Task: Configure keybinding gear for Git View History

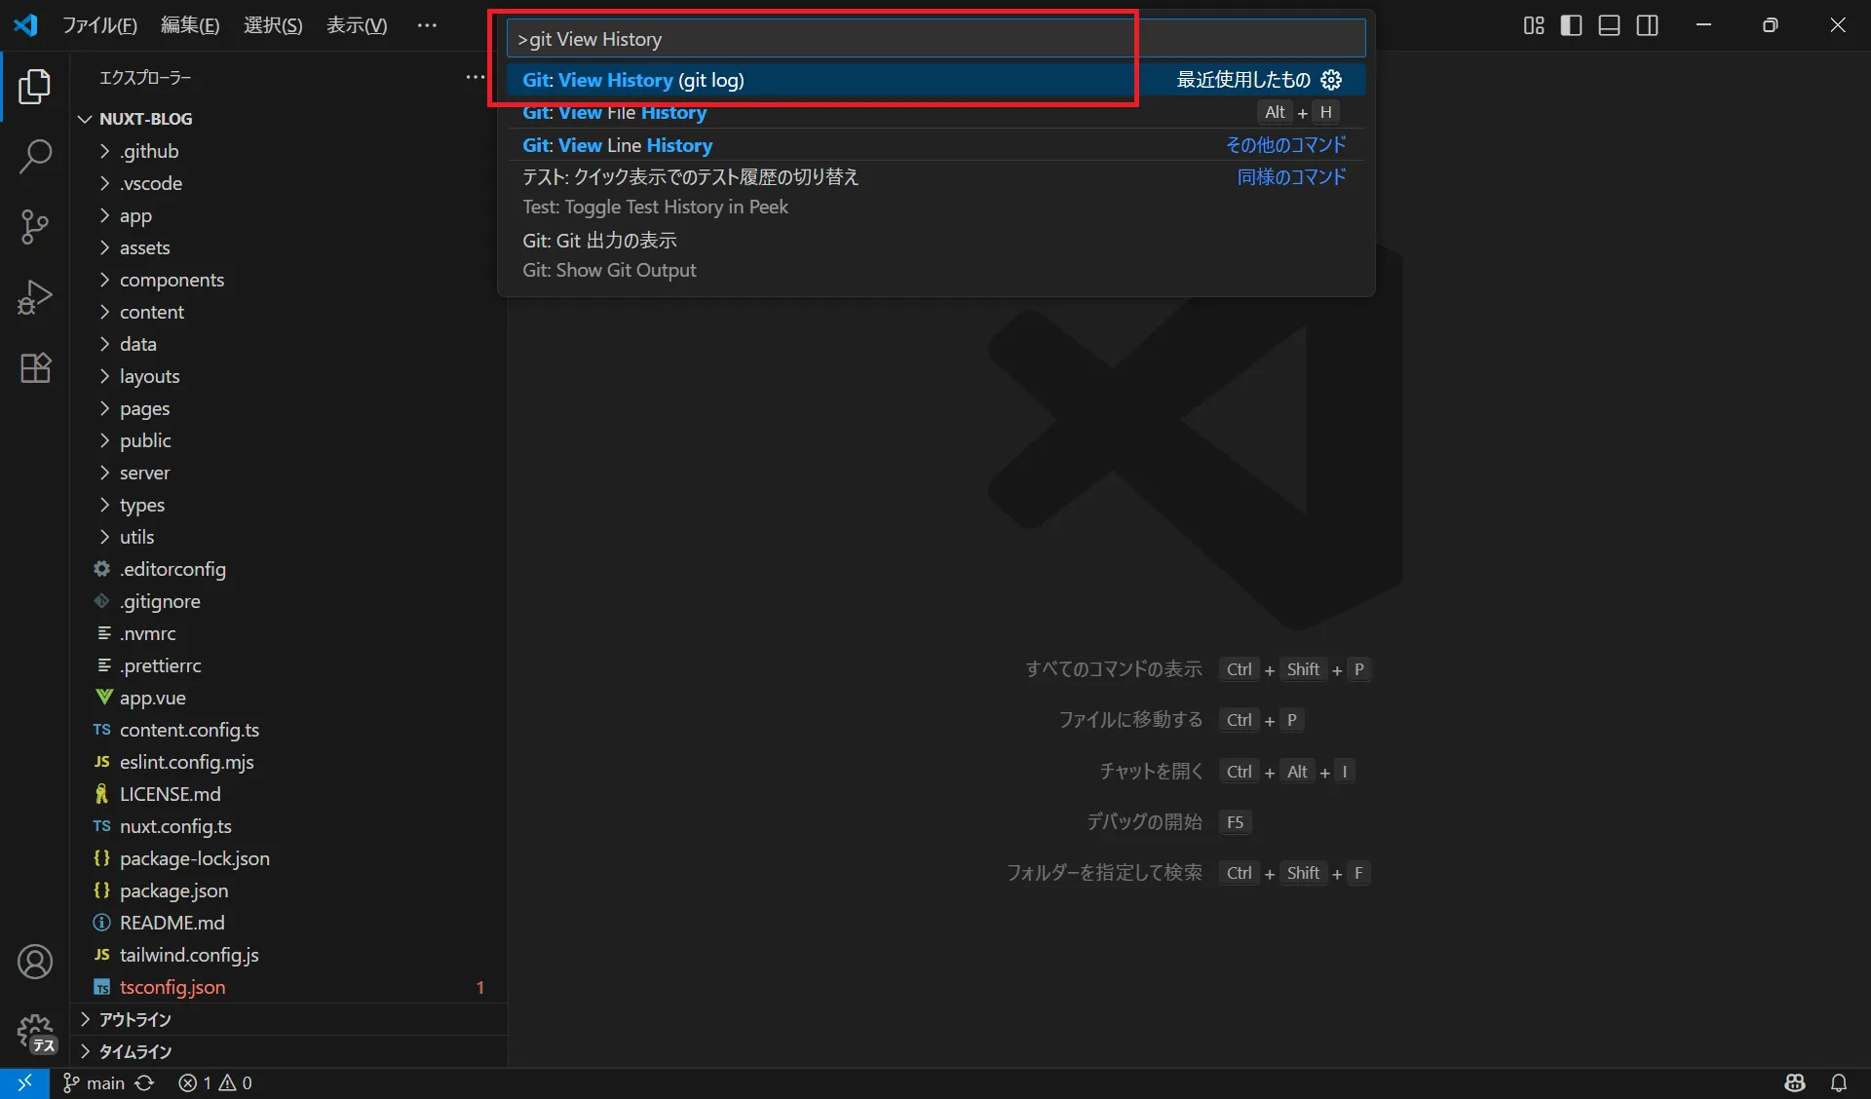Action: 1331,80
